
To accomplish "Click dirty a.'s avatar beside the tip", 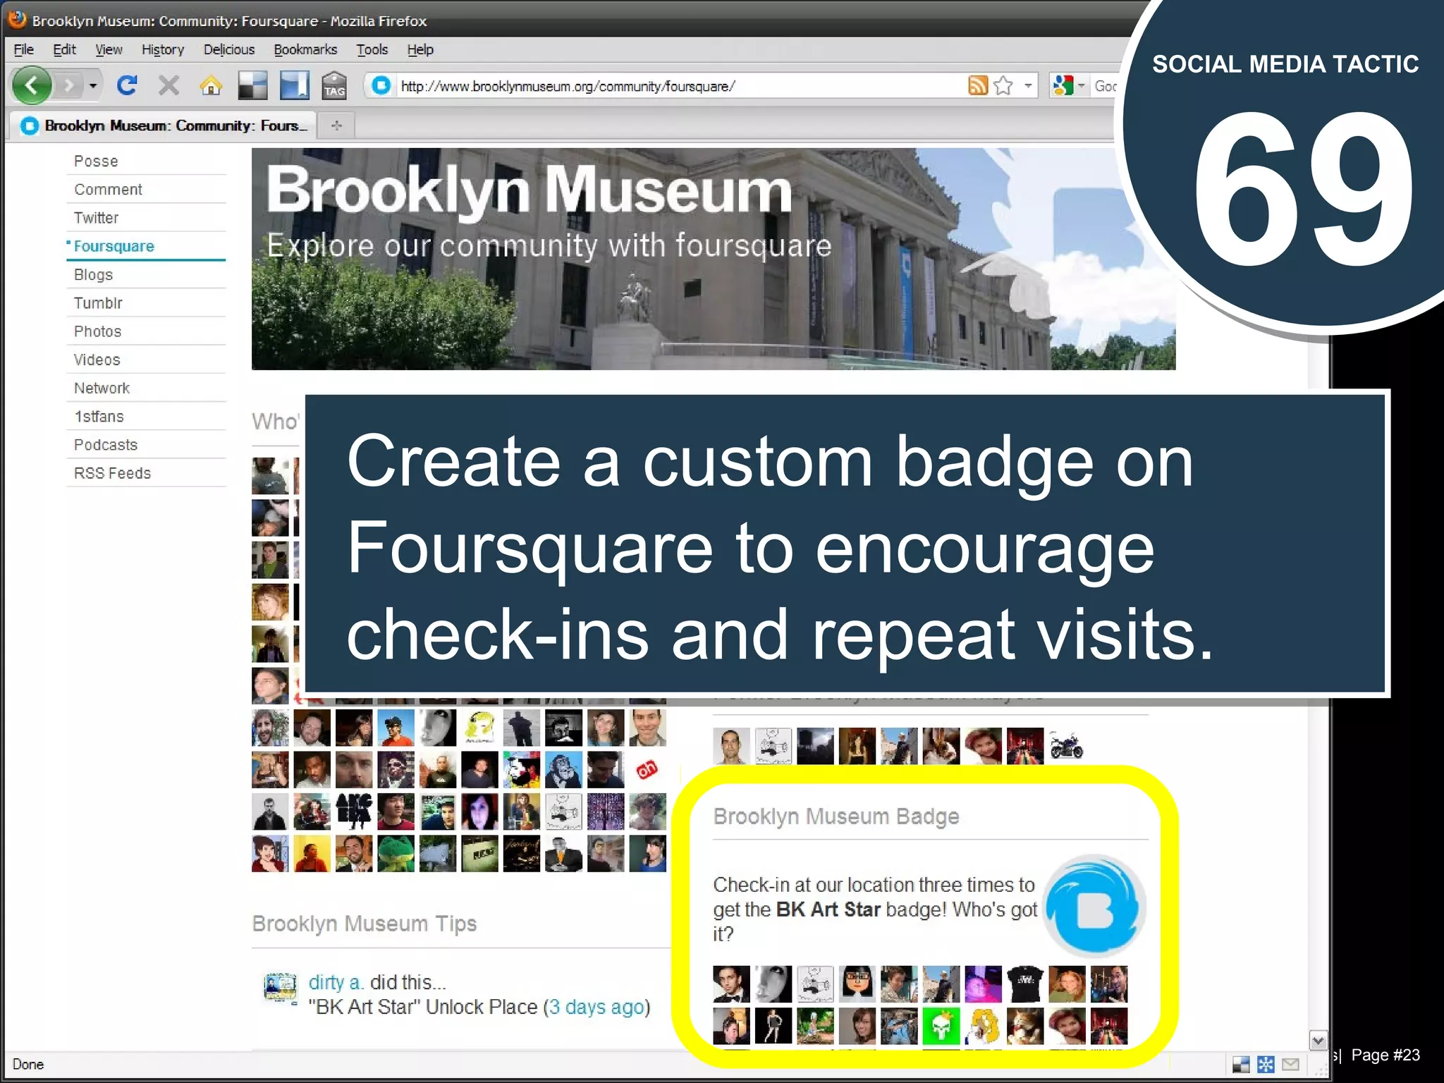I will pos(280,987).
